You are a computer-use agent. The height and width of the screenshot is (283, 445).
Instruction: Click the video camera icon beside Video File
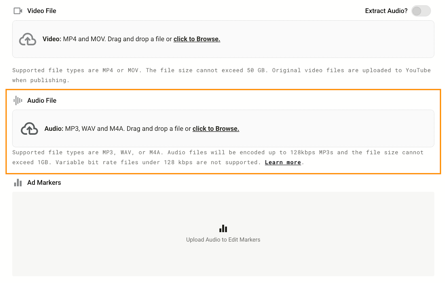[18, 11]
